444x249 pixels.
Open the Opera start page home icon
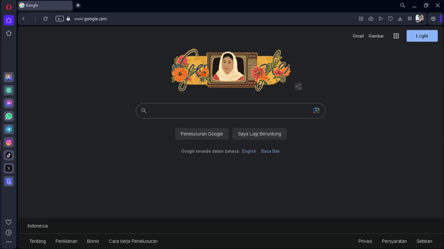pyautogui.click(x=9, y=20)
